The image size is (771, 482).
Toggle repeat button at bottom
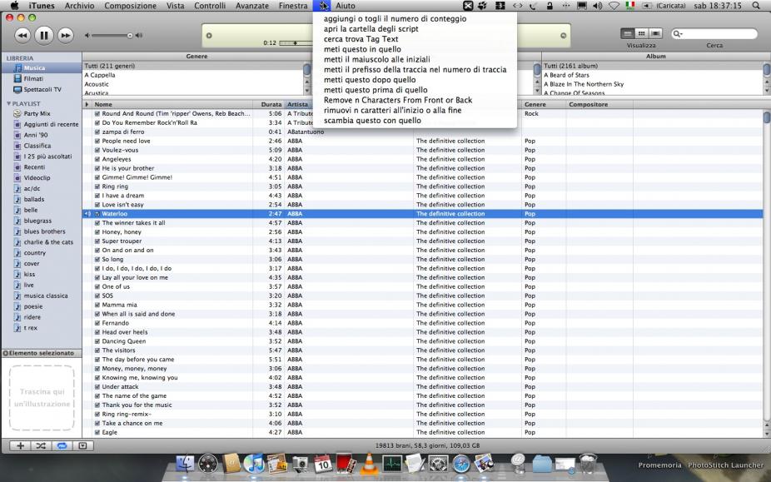pos(62,445)
